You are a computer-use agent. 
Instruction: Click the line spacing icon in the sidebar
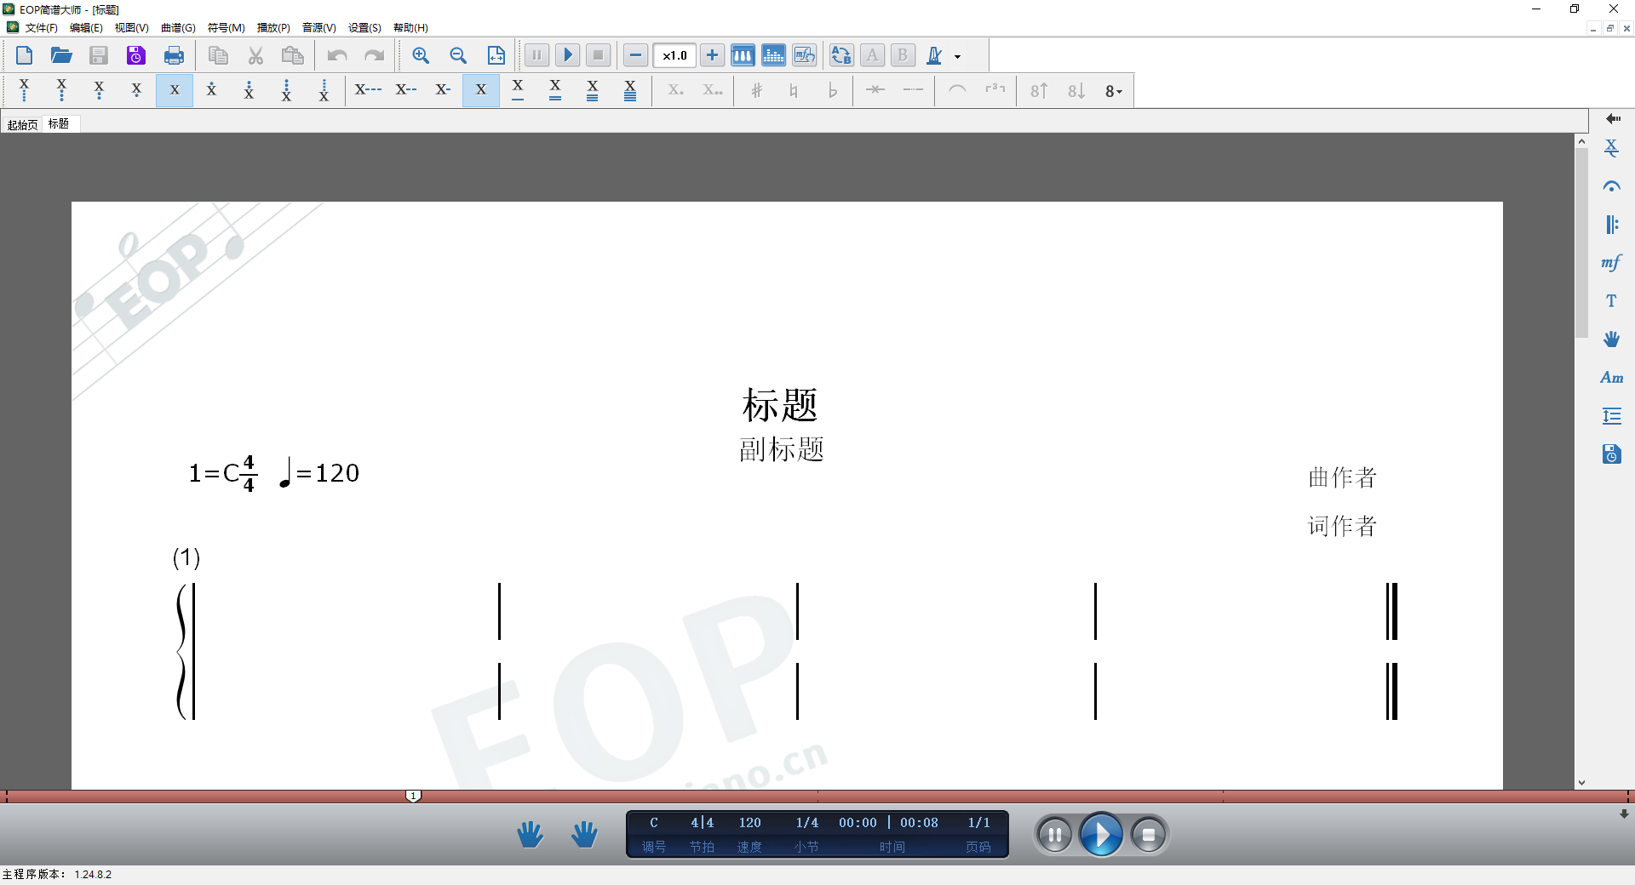1611,415
